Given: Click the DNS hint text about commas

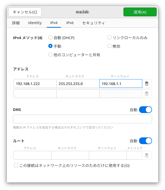Looking at the screenshot, I should click(x=63, y=128).
